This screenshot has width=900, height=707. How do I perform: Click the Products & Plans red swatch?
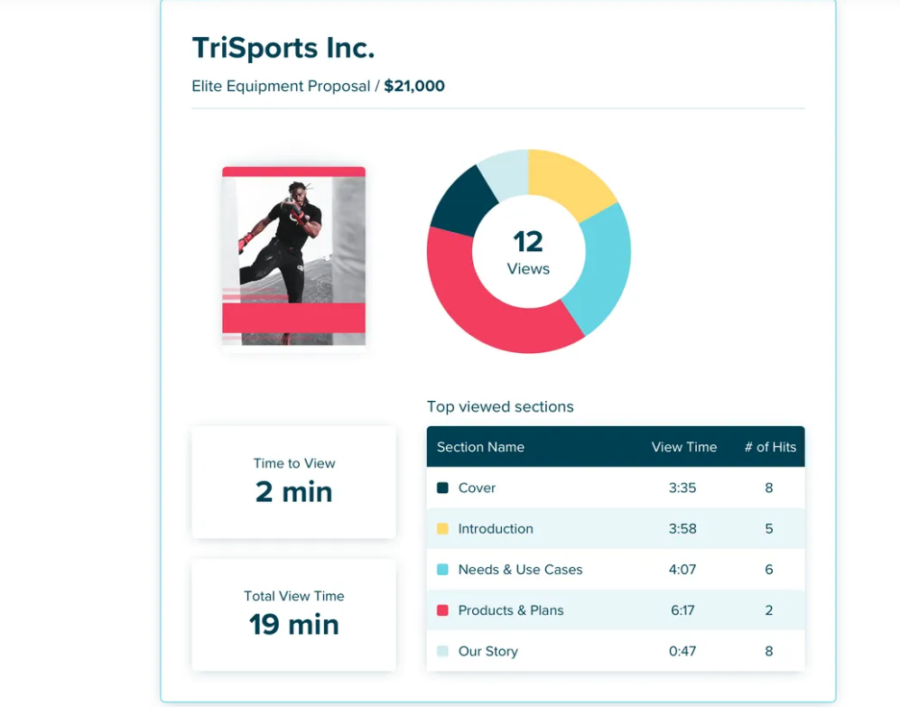pos(442,610)
